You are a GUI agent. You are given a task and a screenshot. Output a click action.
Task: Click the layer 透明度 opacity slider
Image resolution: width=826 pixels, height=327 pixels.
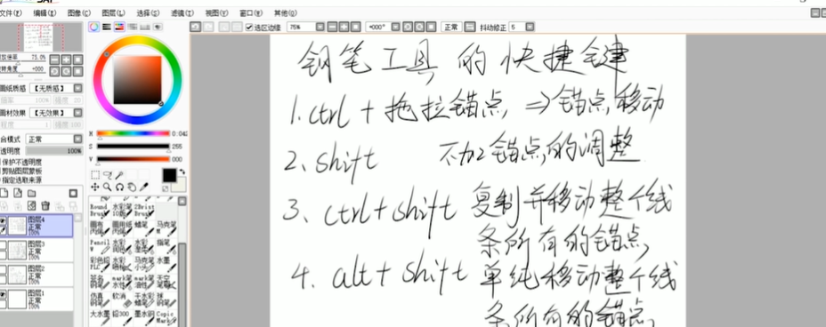(54, 151)
